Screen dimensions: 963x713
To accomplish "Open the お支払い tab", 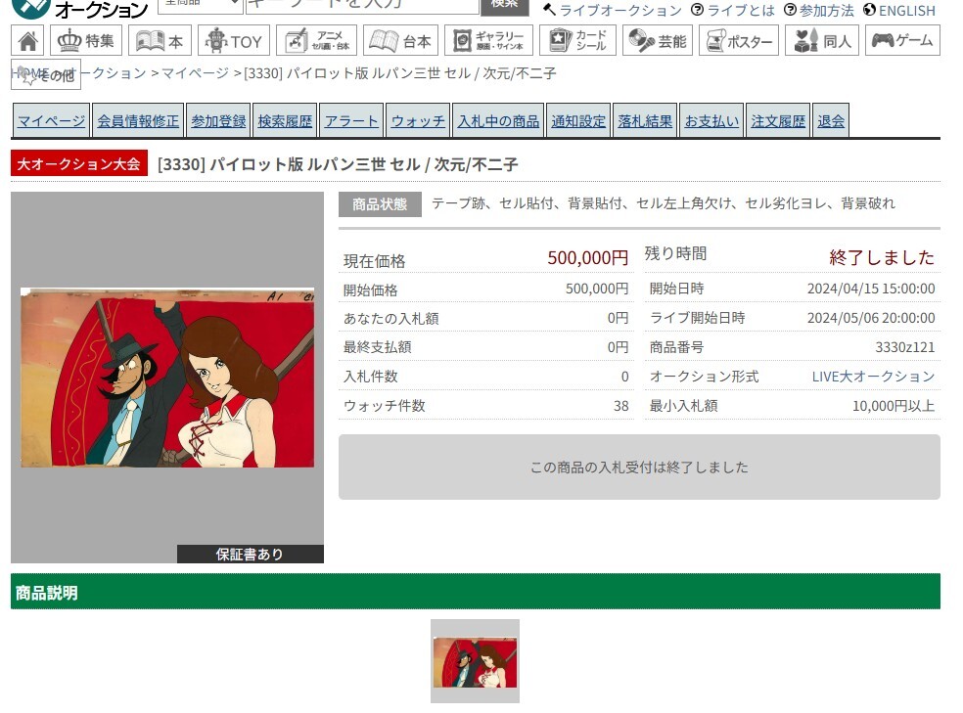I will pos(711,121).
